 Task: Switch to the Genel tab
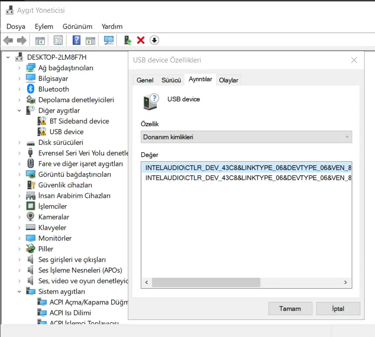[145, 80]
